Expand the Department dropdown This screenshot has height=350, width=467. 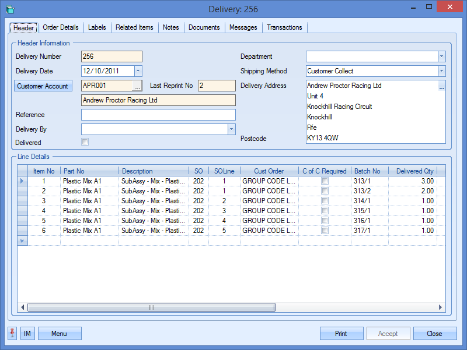[x=441, y=56]
